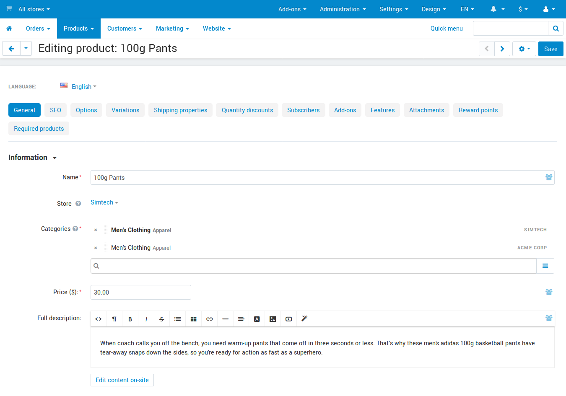Open the notifications bell menu

(x=497, y=9)
